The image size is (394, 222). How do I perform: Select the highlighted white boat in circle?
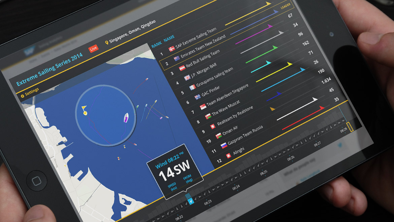tap(126, 118)
